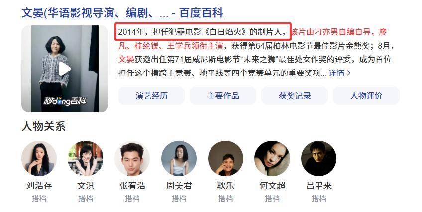Open the 获奖记录 section
The width and height of the screenshot is (422, 212).
point(295,96)
